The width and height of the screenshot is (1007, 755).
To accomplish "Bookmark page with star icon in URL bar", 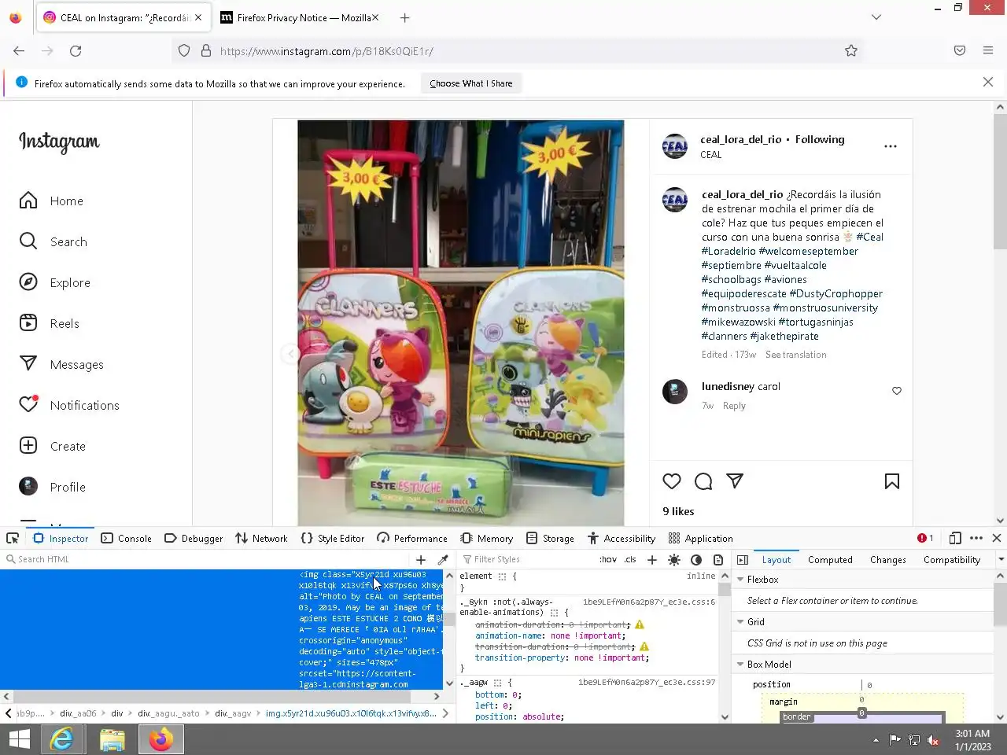I will point(851,51).
